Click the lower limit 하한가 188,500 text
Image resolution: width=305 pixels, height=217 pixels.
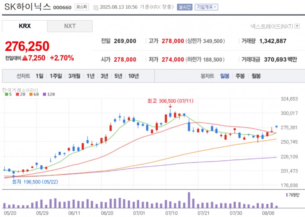pos(205,59)
